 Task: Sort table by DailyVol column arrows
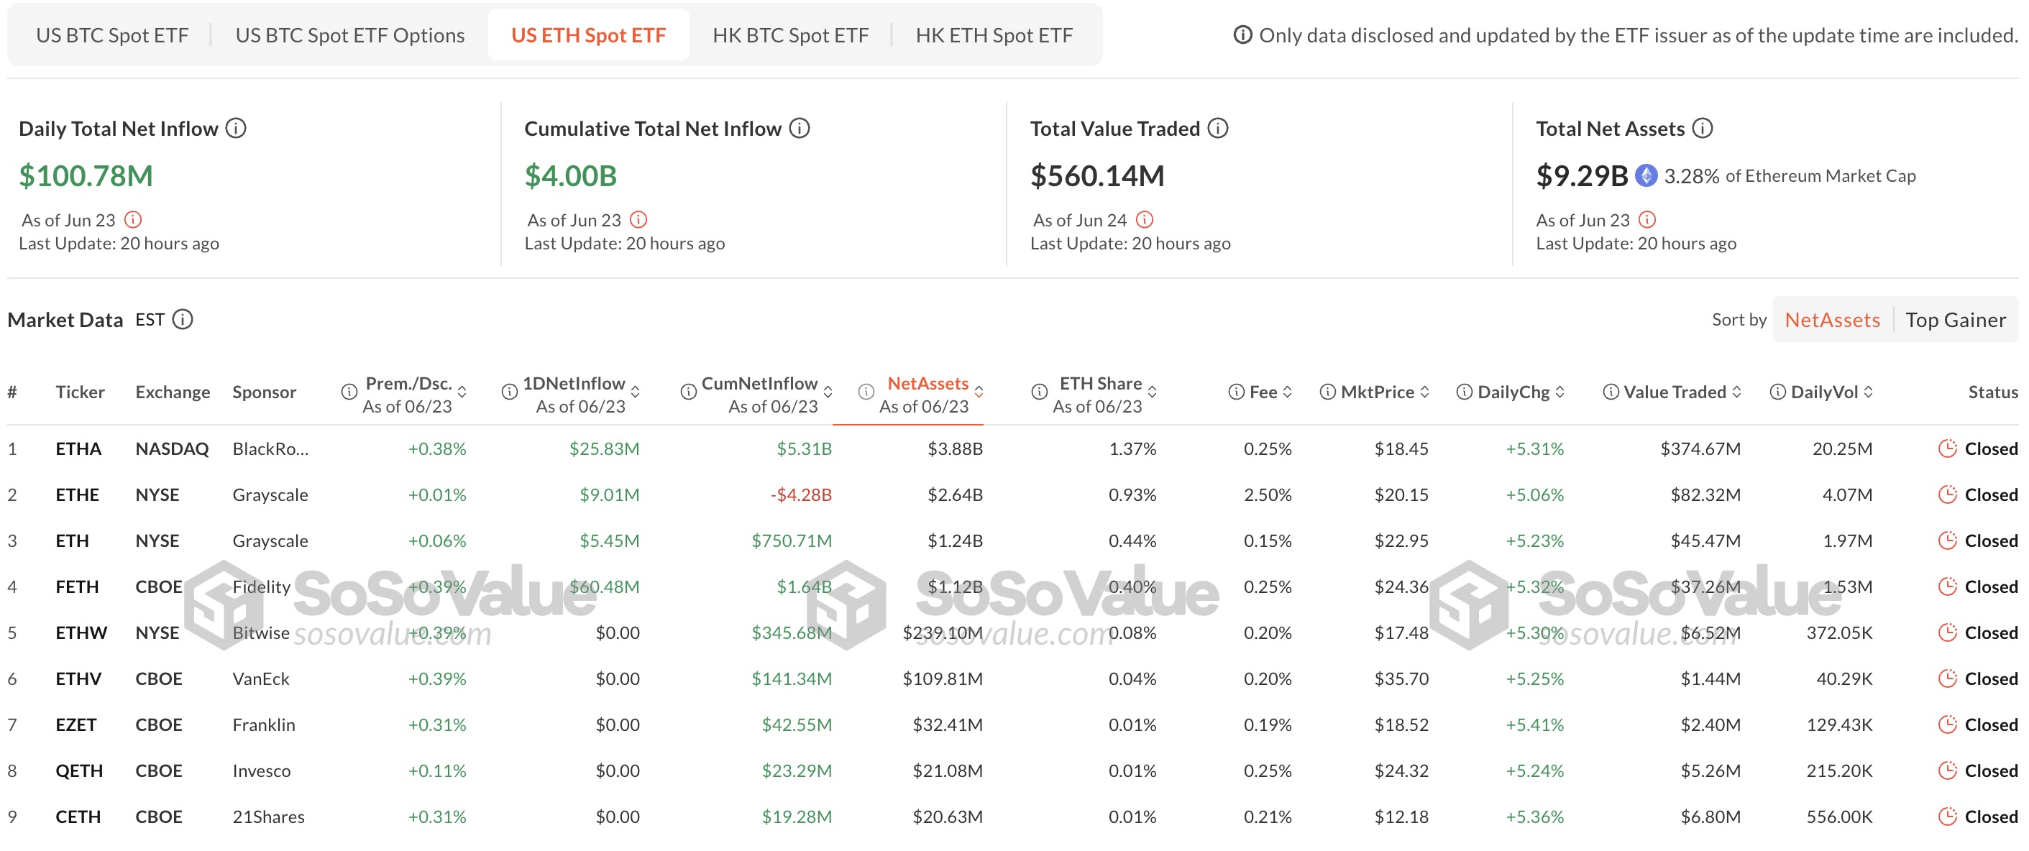pyautogui.click(x=1869, y=392)
